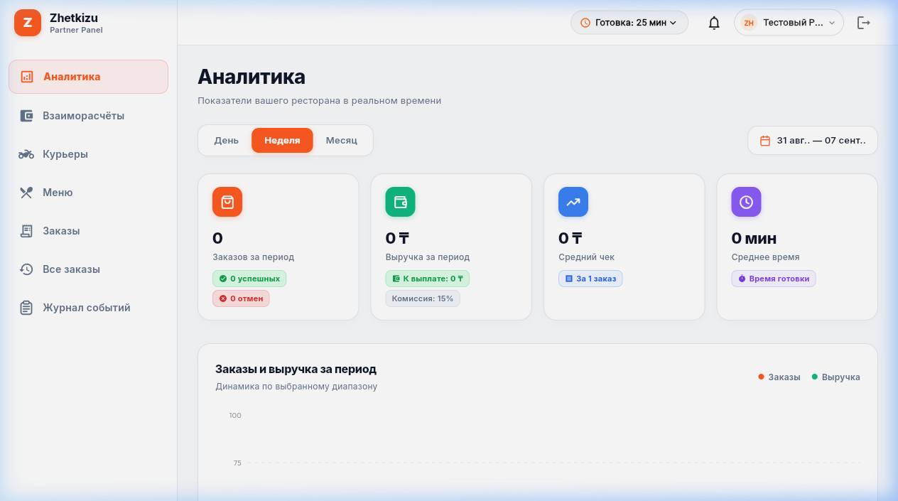
Task: Click the Аналитика chart icon in sidebar
Action: pyautogui.click(x=27, y=77)
